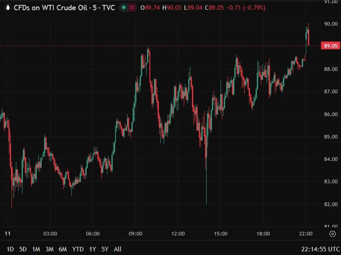
Task: Choose the 5Y timeframe
Action: [x=105, y=249]
